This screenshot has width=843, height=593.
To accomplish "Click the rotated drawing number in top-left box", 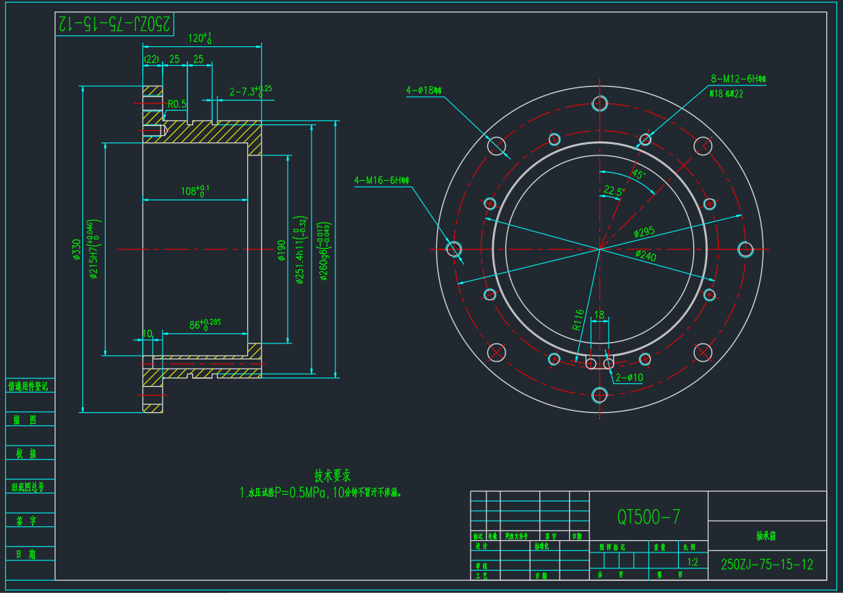I will coord(115,24).
